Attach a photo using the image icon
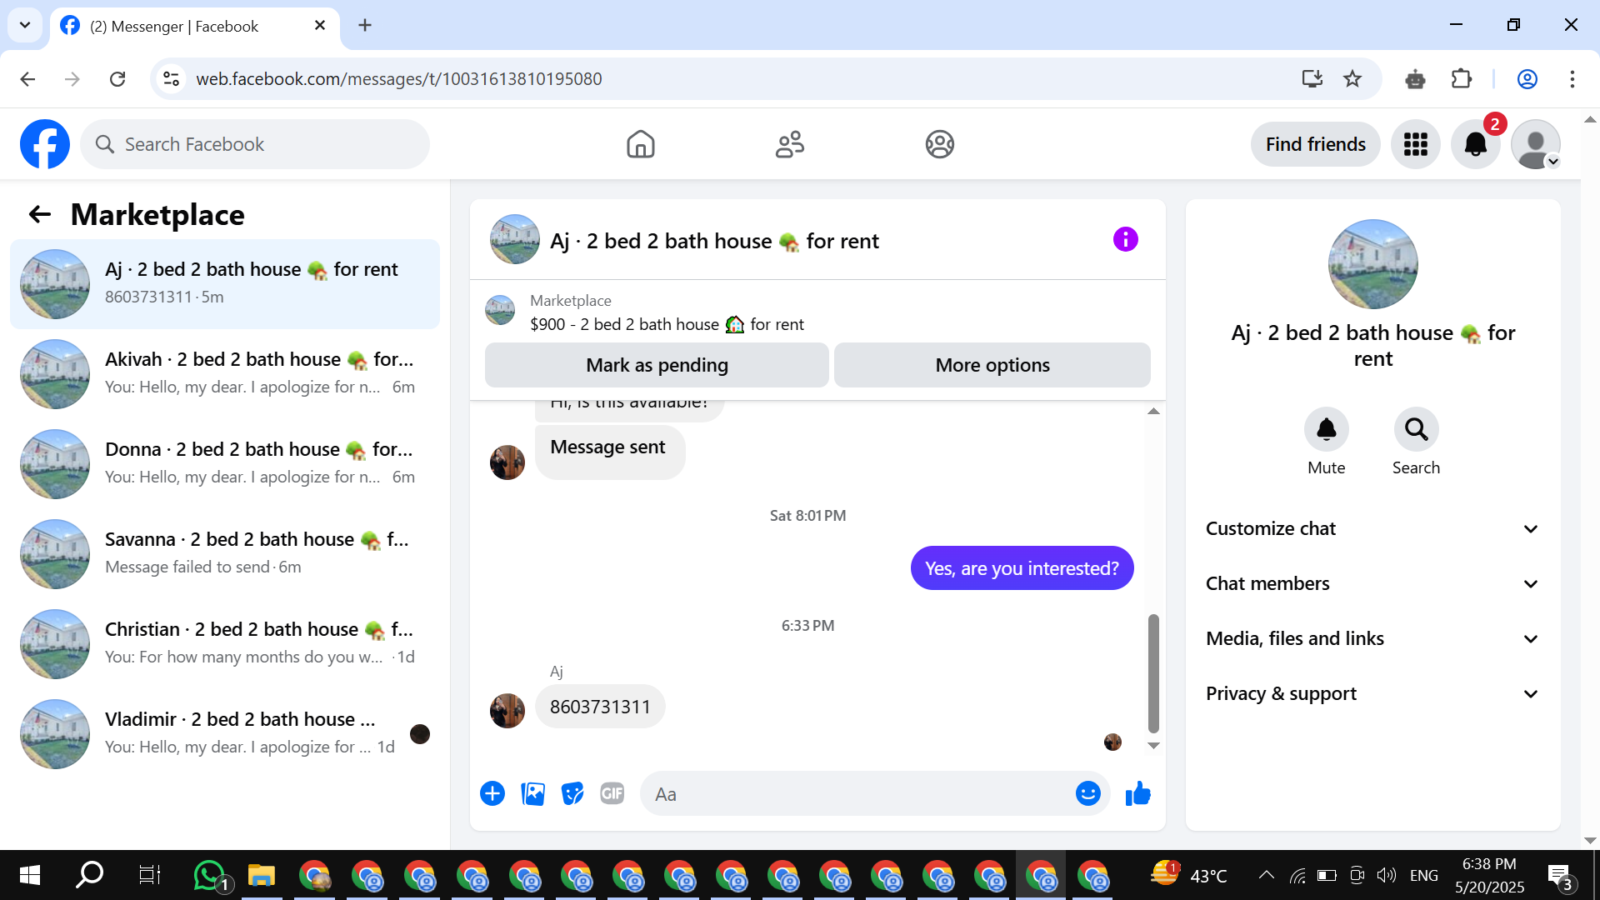Viewport: 1600px width, 900px height. pos(532,794)
